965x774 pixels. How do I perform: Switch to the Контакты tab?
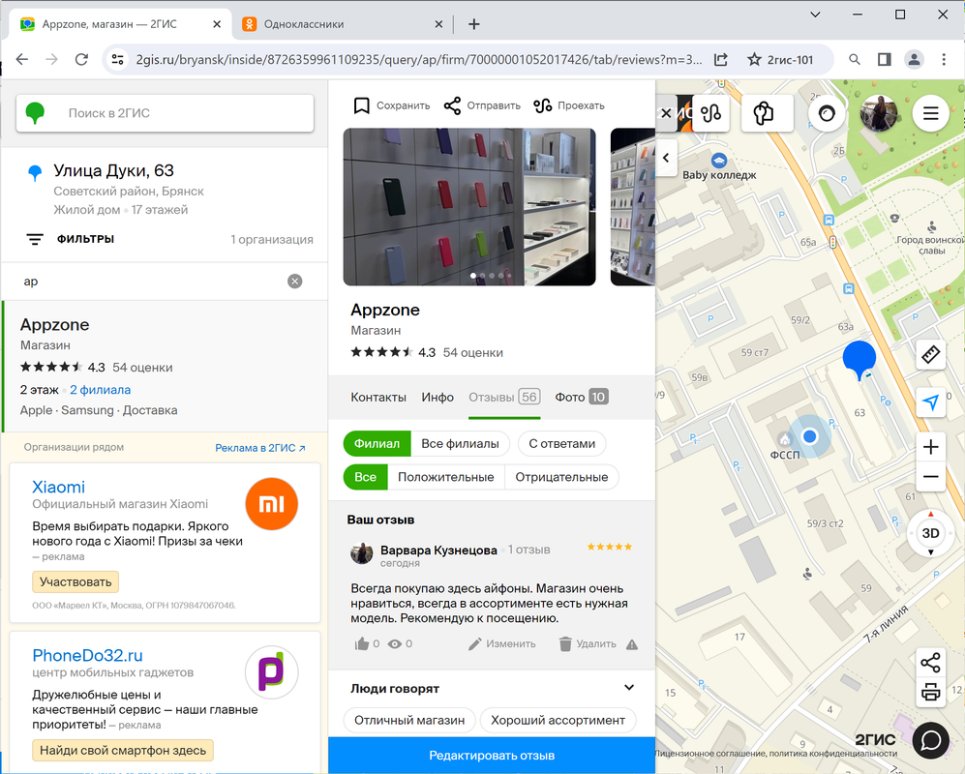(378, 397)
